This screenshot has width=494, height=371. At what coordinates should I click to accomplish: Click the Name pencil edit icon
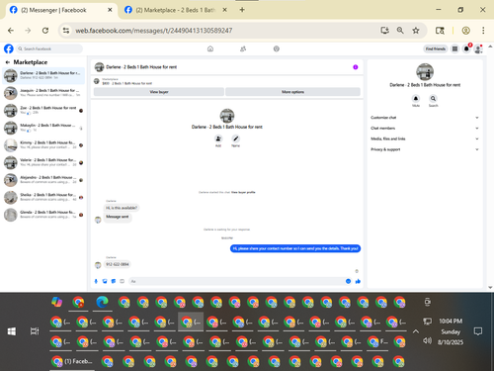coord(235,139)
